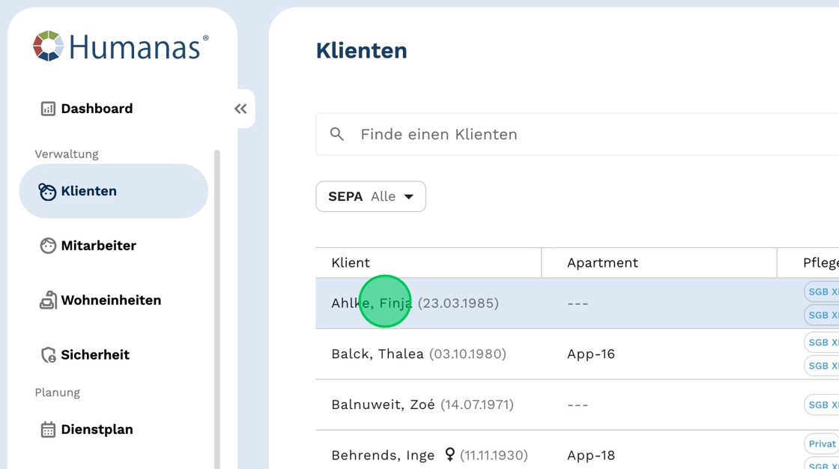This screenshot has width=839, height=469.
Task: Go to the Wohneinheiten section
Action: click(x=111, y=300)
